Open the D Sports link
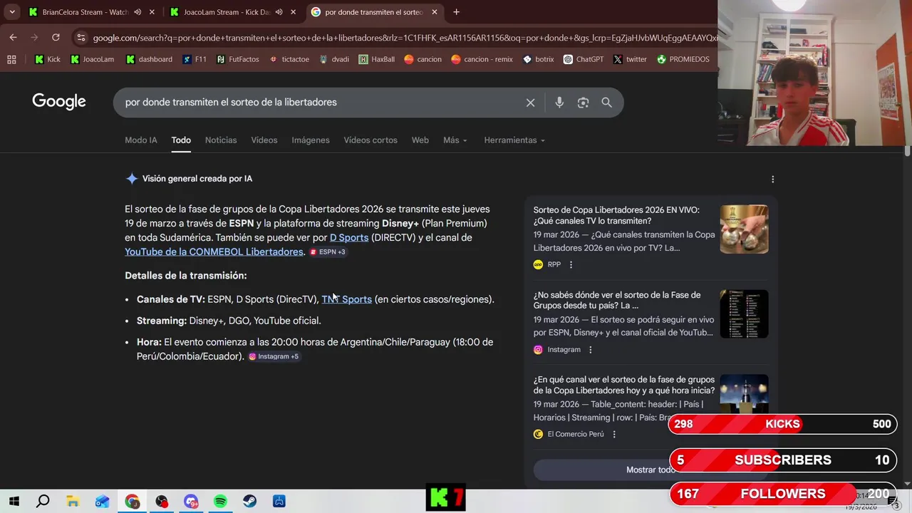912x513 pixels. (349, 238)
